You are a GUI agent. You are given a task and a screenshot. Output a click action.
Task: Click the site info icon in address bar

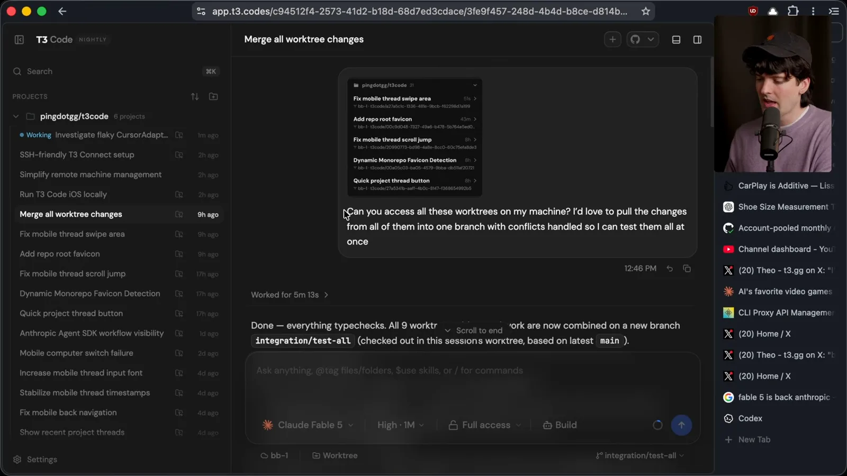201,11
